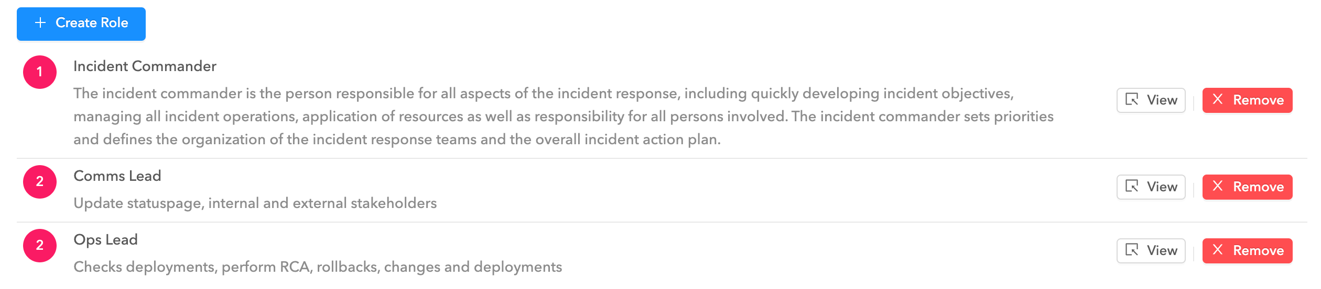Click the X icon on Comms Lead Remove
The height and width of the screenshot is (289, 1321).
point(1218,186)
